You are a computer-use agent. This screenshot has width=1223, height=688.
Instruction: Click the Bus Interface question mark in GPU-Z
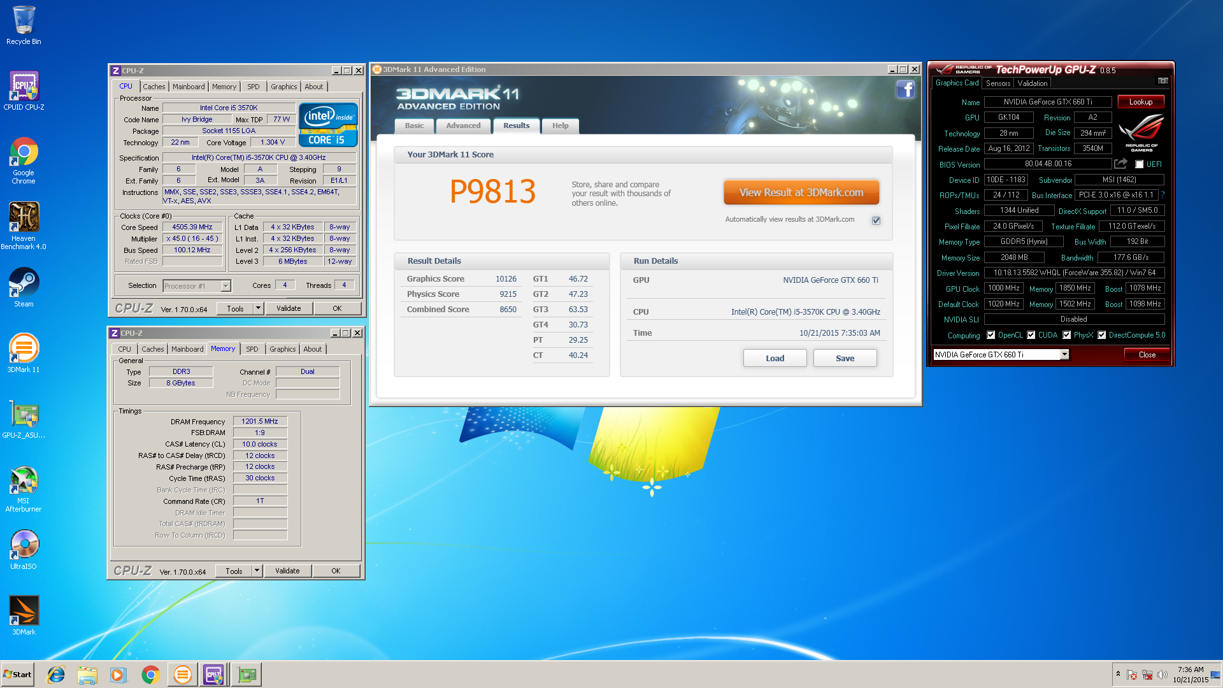1162,195
